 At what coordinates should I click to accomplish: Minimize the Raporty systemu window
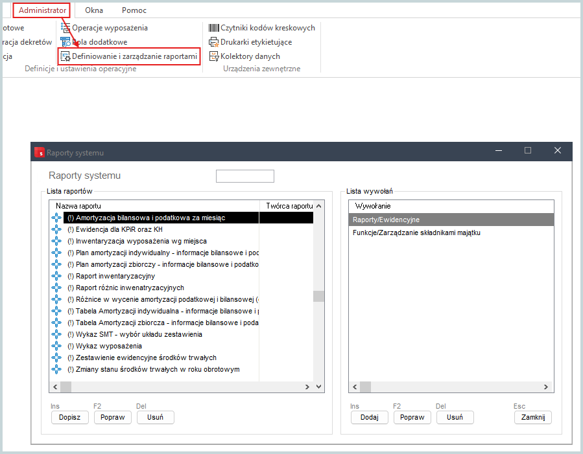[x=499, y=150]
